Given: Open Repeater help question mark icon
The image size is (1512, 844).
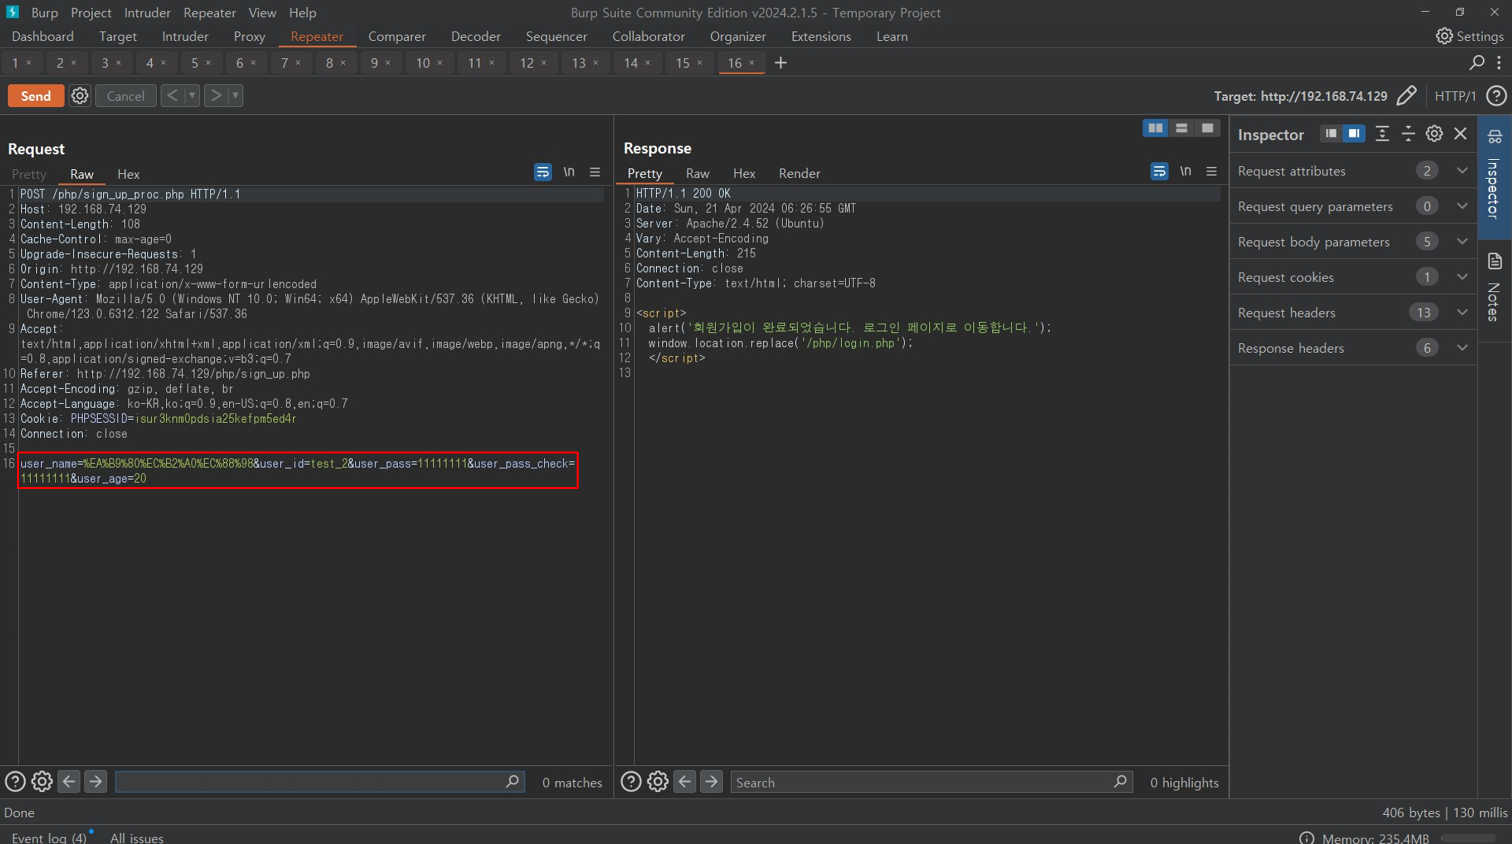Looking at the screenshot, I should 1496,96.
